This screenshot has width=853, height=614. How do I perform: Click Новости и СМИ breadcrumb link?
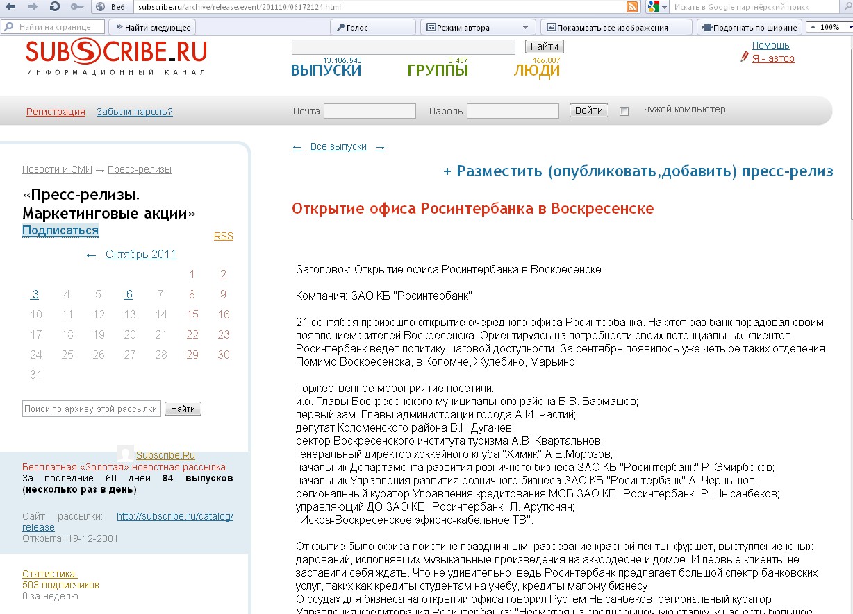(57, 169)
